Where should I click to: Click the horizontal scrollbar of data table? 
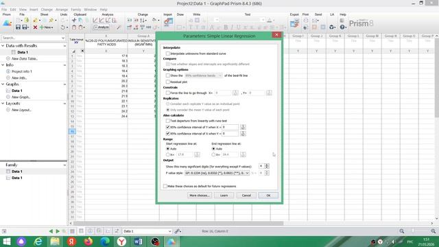click(178, 223)
